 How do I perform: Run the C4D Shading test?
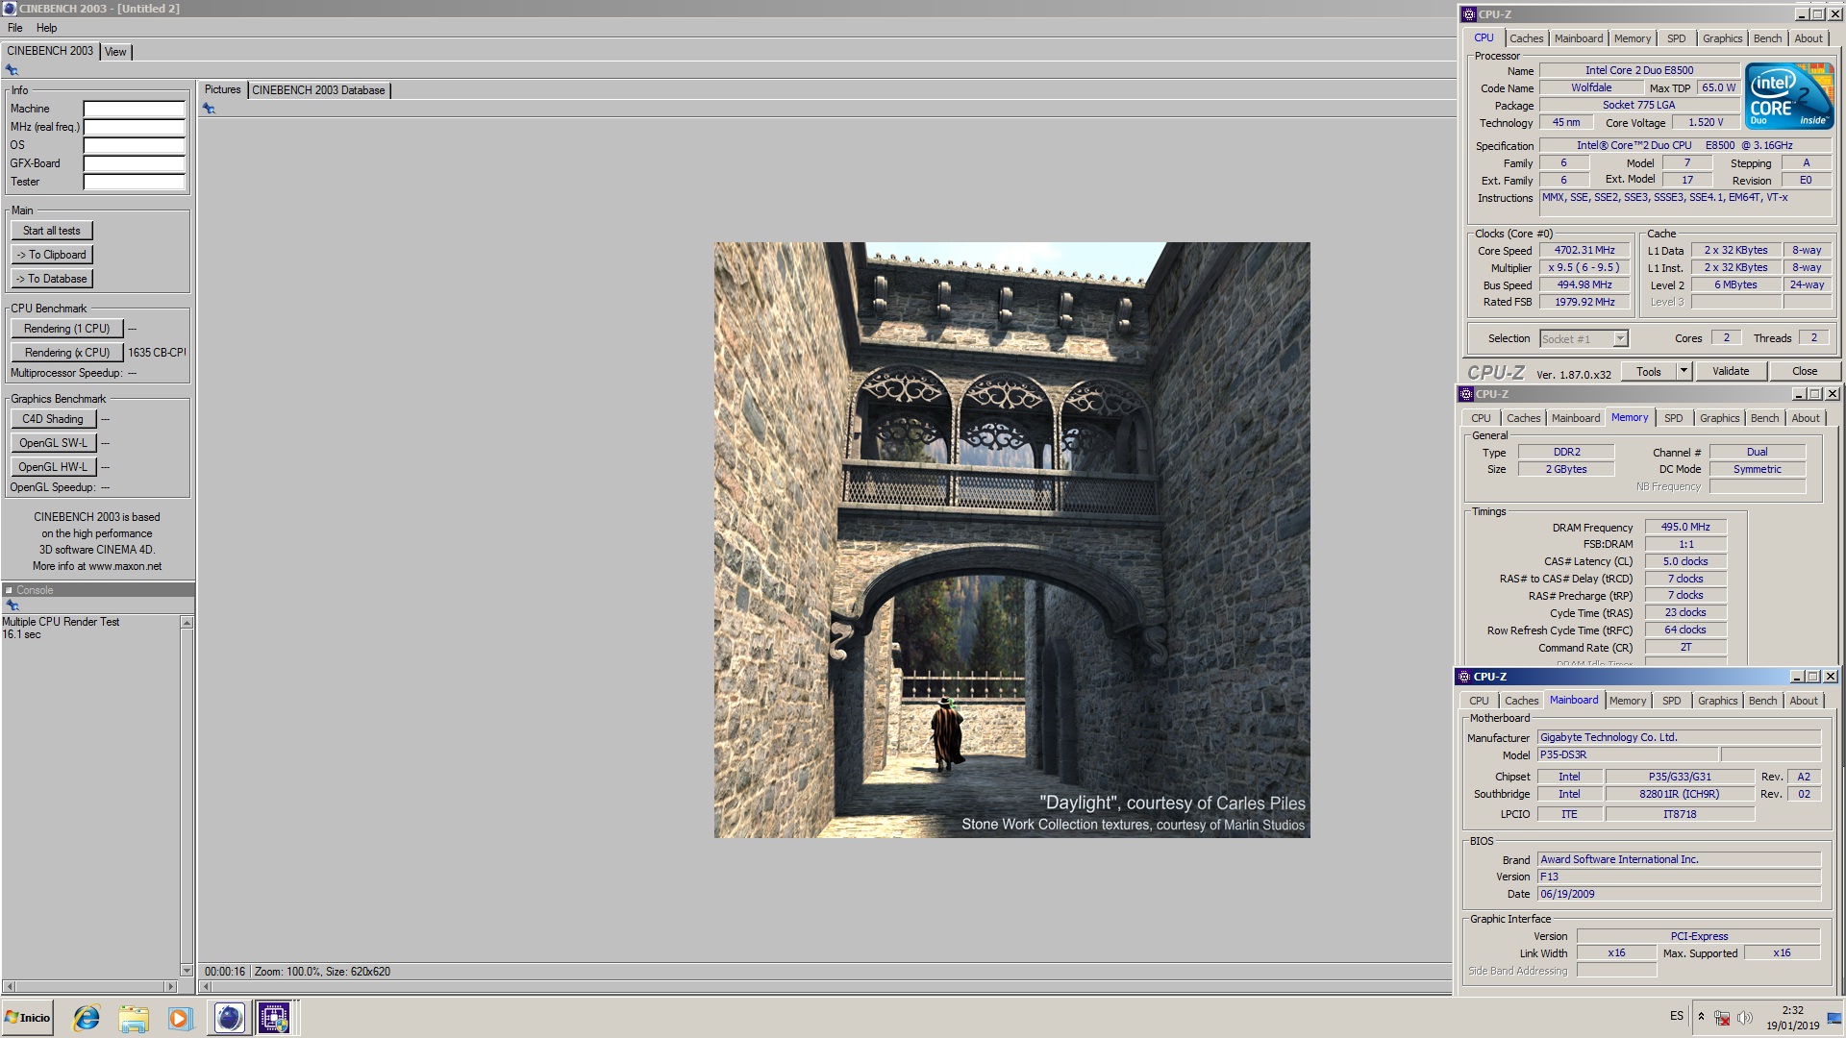(x=53, y=419)
